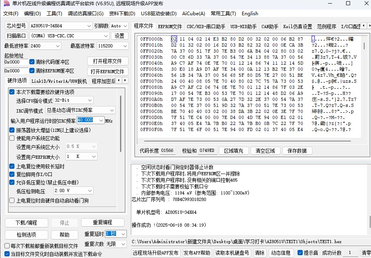Toggle 清除代码缓冲区 checkbox
Image resolution: width=371 pixels, height=258 pixels.
pos(32,62)
